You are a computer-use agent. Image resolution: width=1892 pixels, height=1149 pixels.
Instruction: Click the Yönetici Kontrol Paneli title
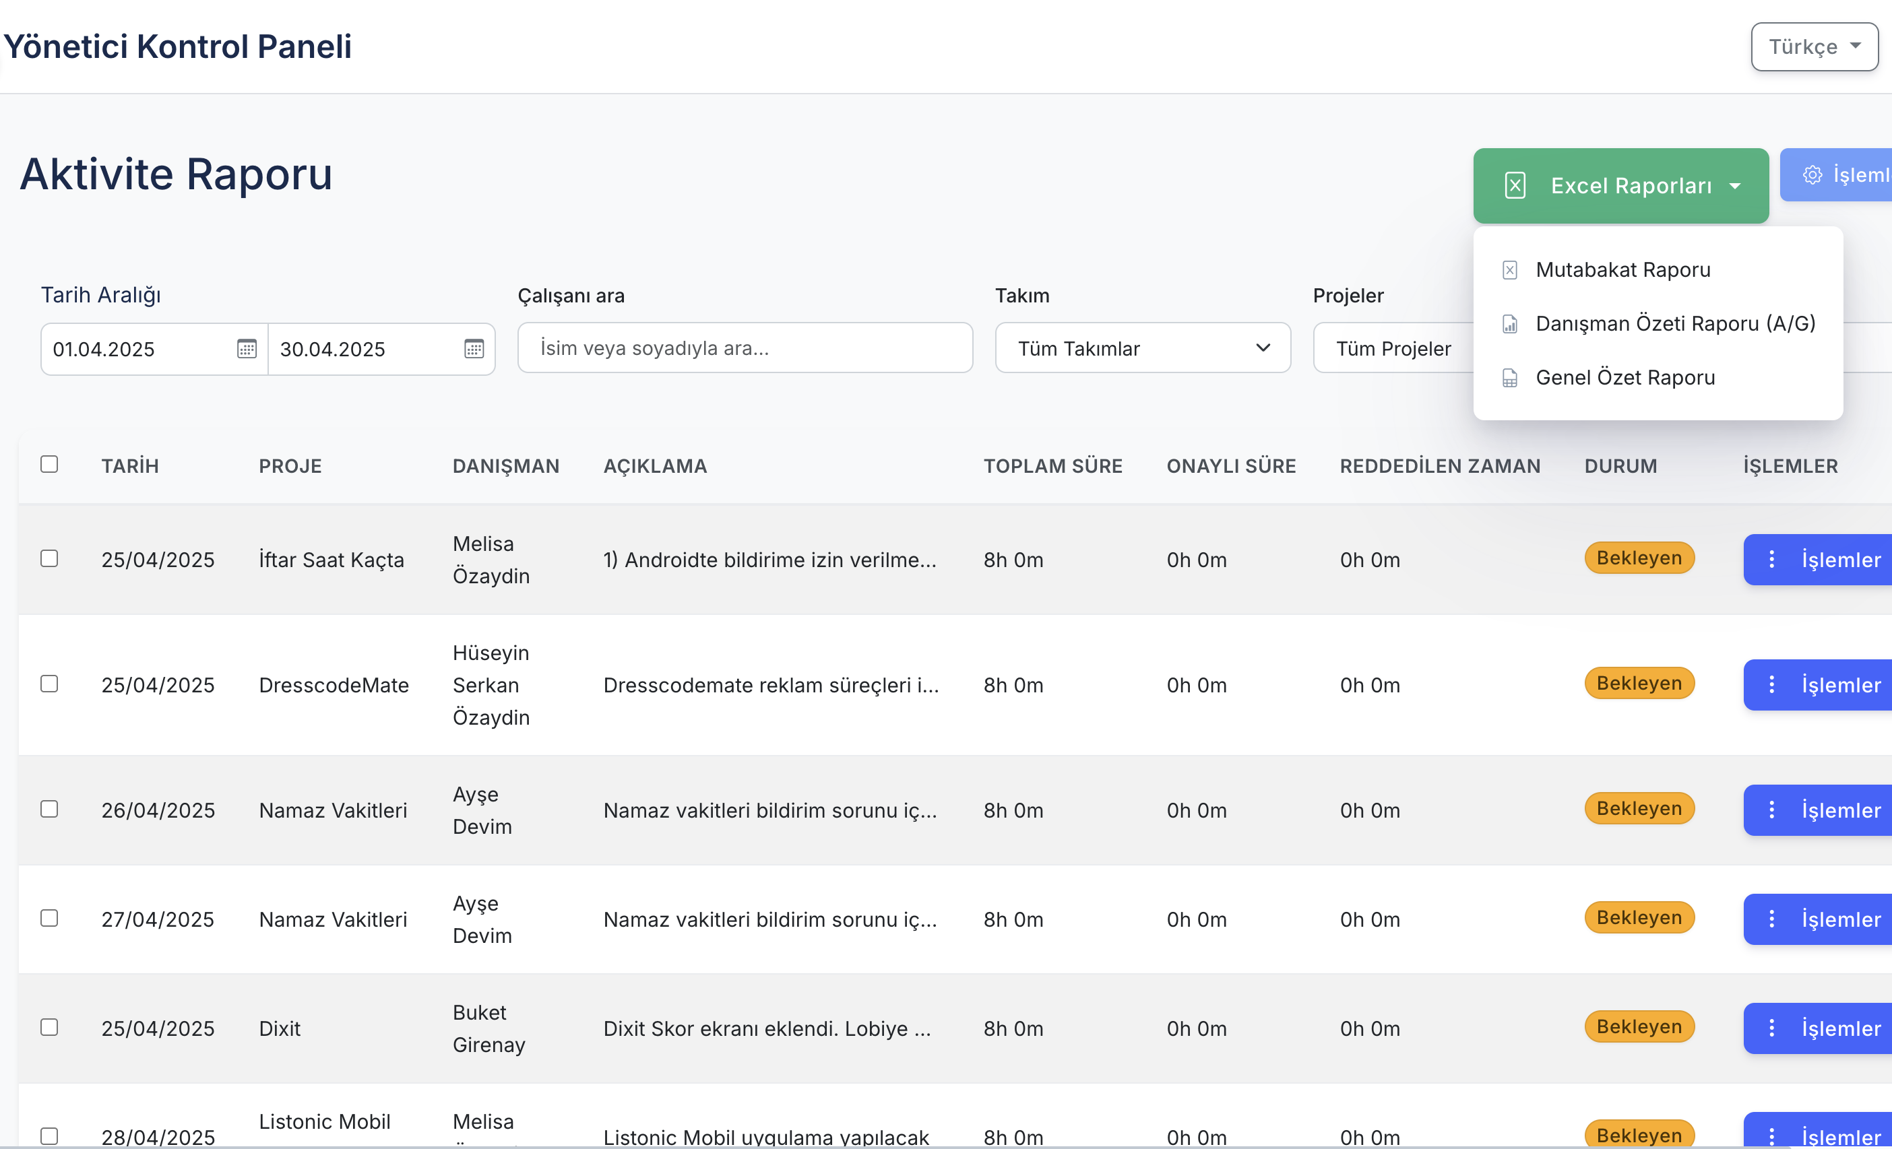pyautogui.click(x=177, y=46)
